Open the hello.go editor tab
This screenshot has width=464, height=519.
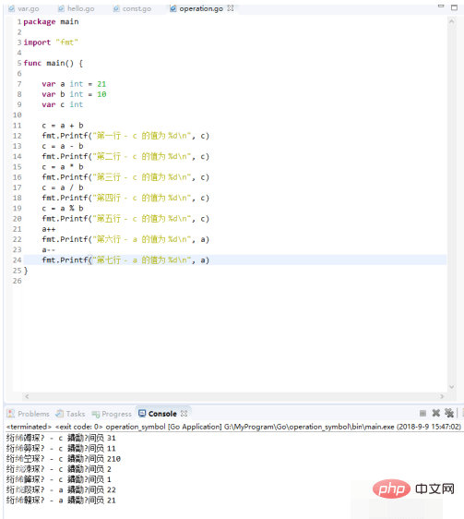[x=77, y=8]
